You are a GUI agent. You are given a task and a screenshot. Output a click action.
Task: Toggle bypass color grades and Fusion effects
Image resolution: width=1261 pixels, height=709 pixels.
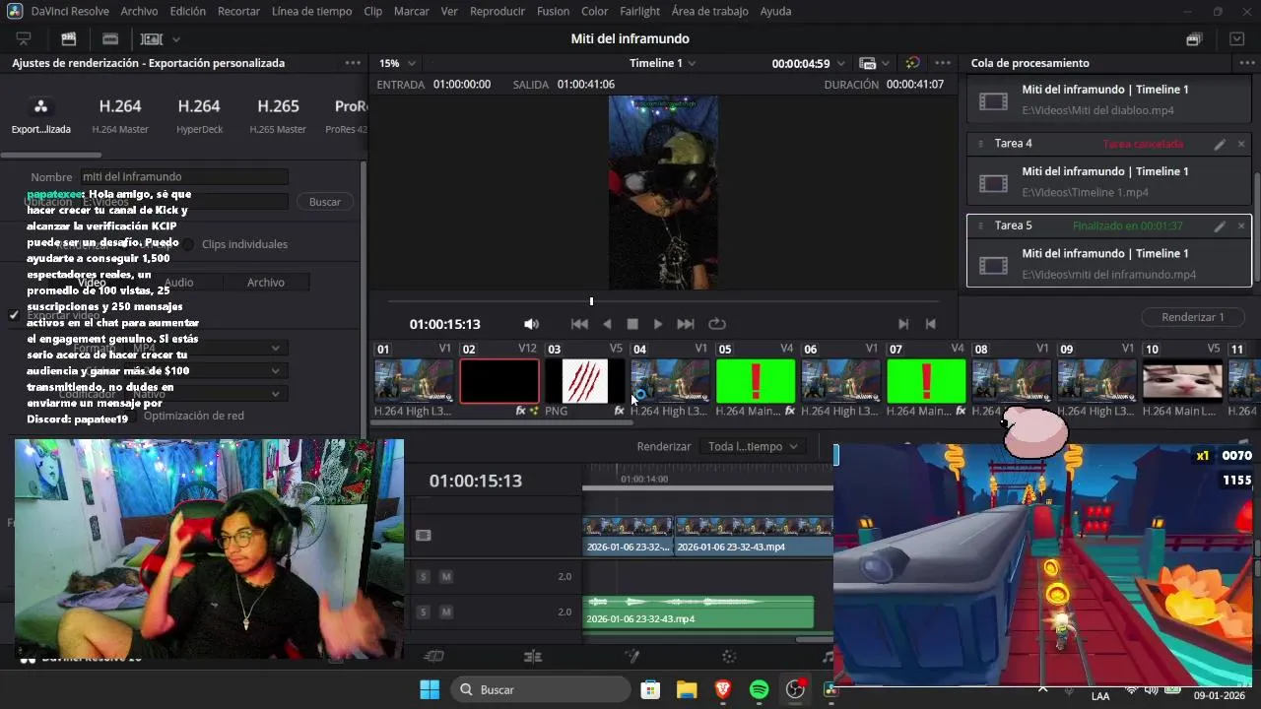coord(912,63)
